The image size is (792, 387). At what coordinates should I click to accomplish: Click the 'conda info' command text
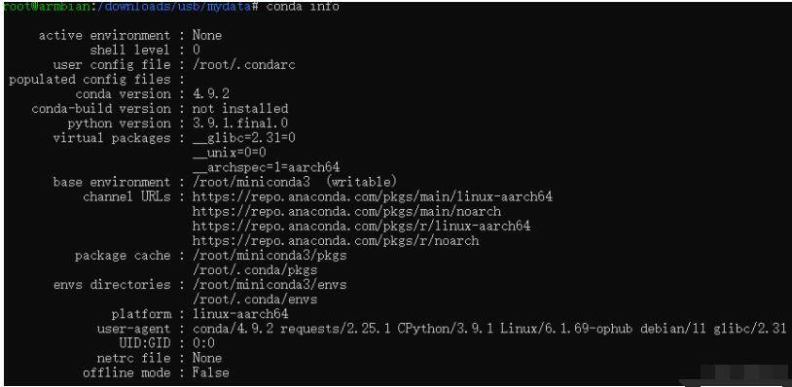(x=303, y=7)
